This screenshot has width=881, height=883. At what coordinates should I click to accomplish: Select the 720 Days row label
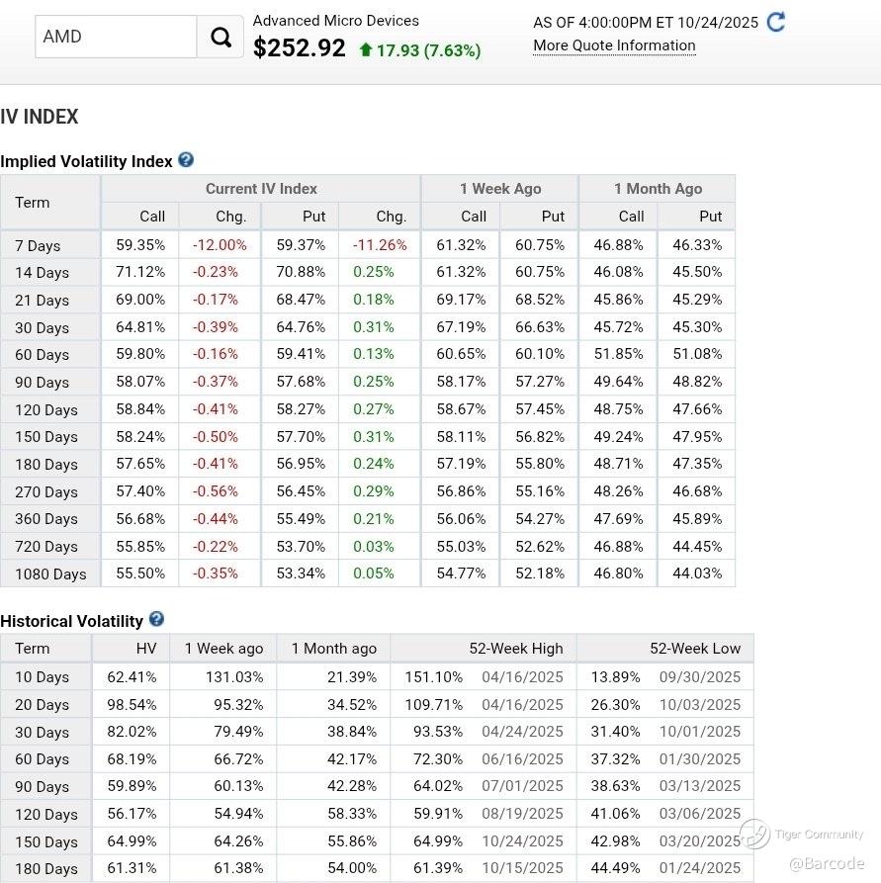click(46, 547)
